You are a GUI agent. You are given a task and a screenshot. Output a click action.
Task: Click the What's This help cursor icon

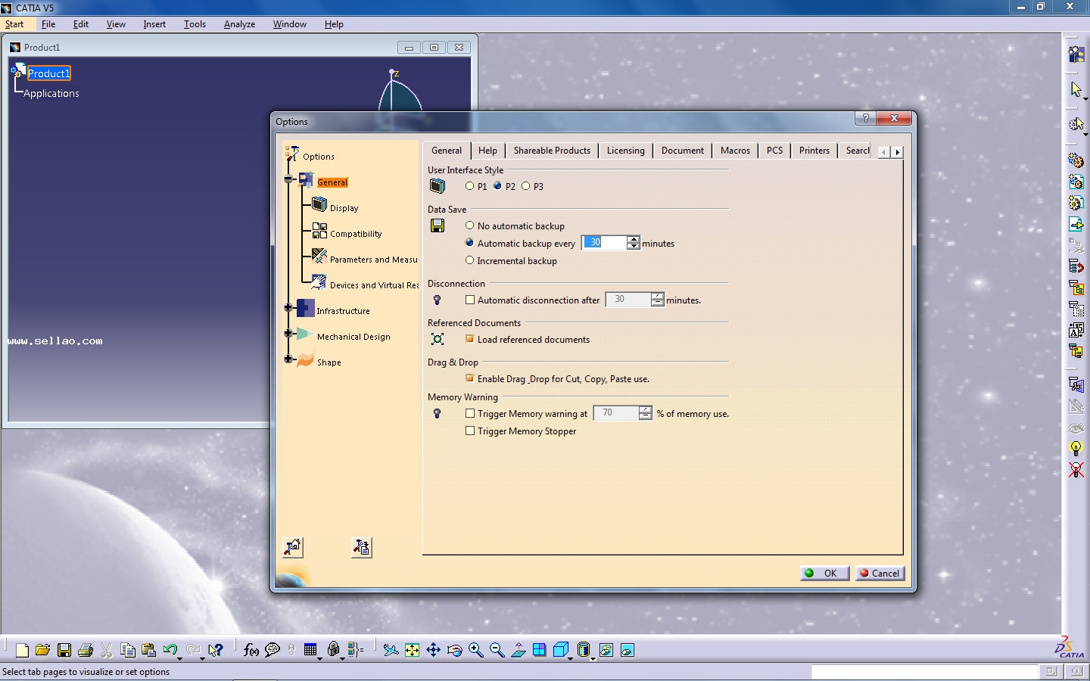[x=216, y=650]
